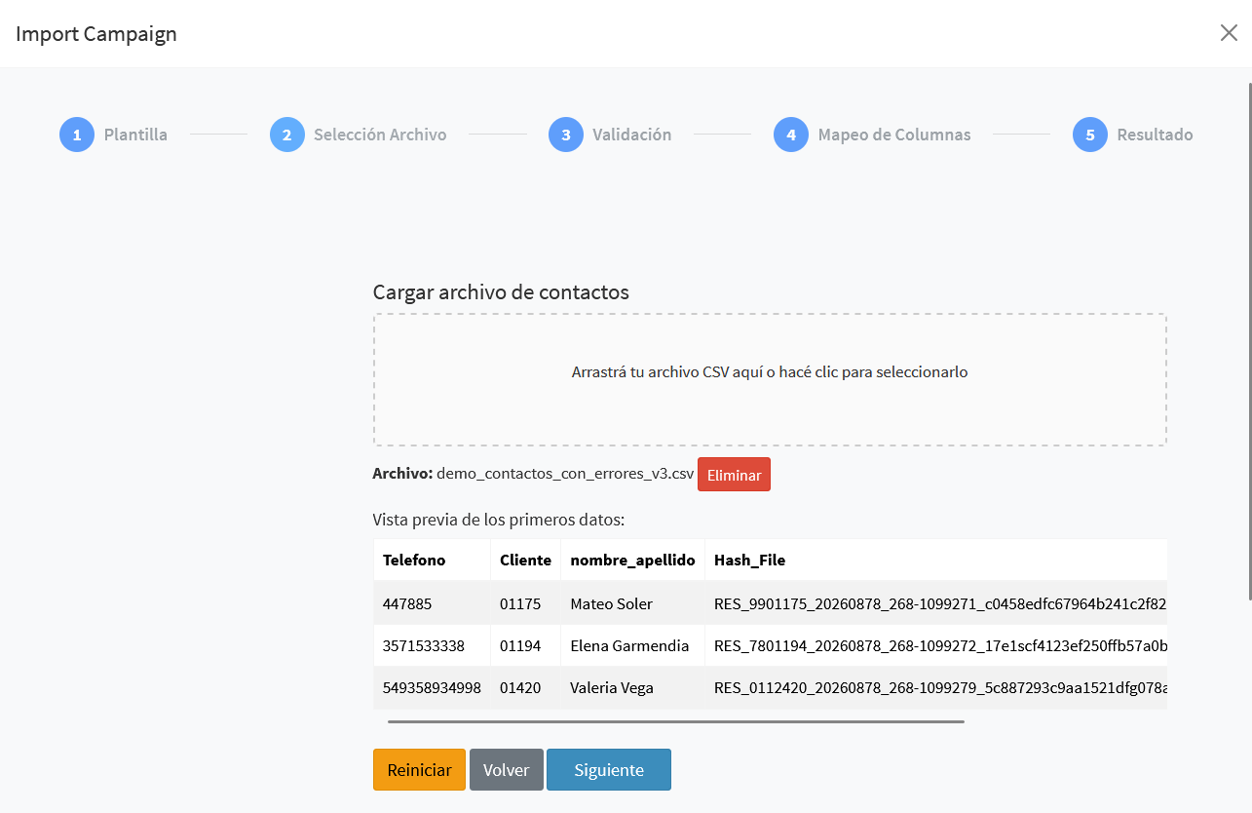Select hash cell starting RES_7801194
This screenshot has width=1252, height=813.
[x=935, y=645]
